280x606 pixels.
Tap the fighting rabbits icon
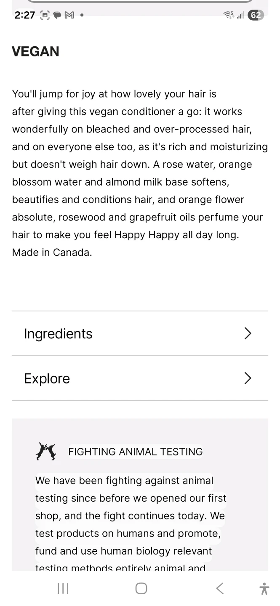tap(45, 452)
